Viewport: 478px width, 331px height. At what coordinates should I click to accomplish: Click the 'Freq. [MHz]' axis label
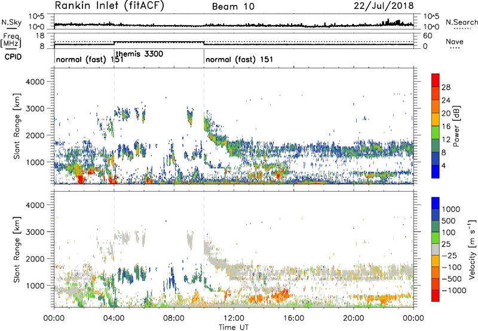tap(11, 40)
